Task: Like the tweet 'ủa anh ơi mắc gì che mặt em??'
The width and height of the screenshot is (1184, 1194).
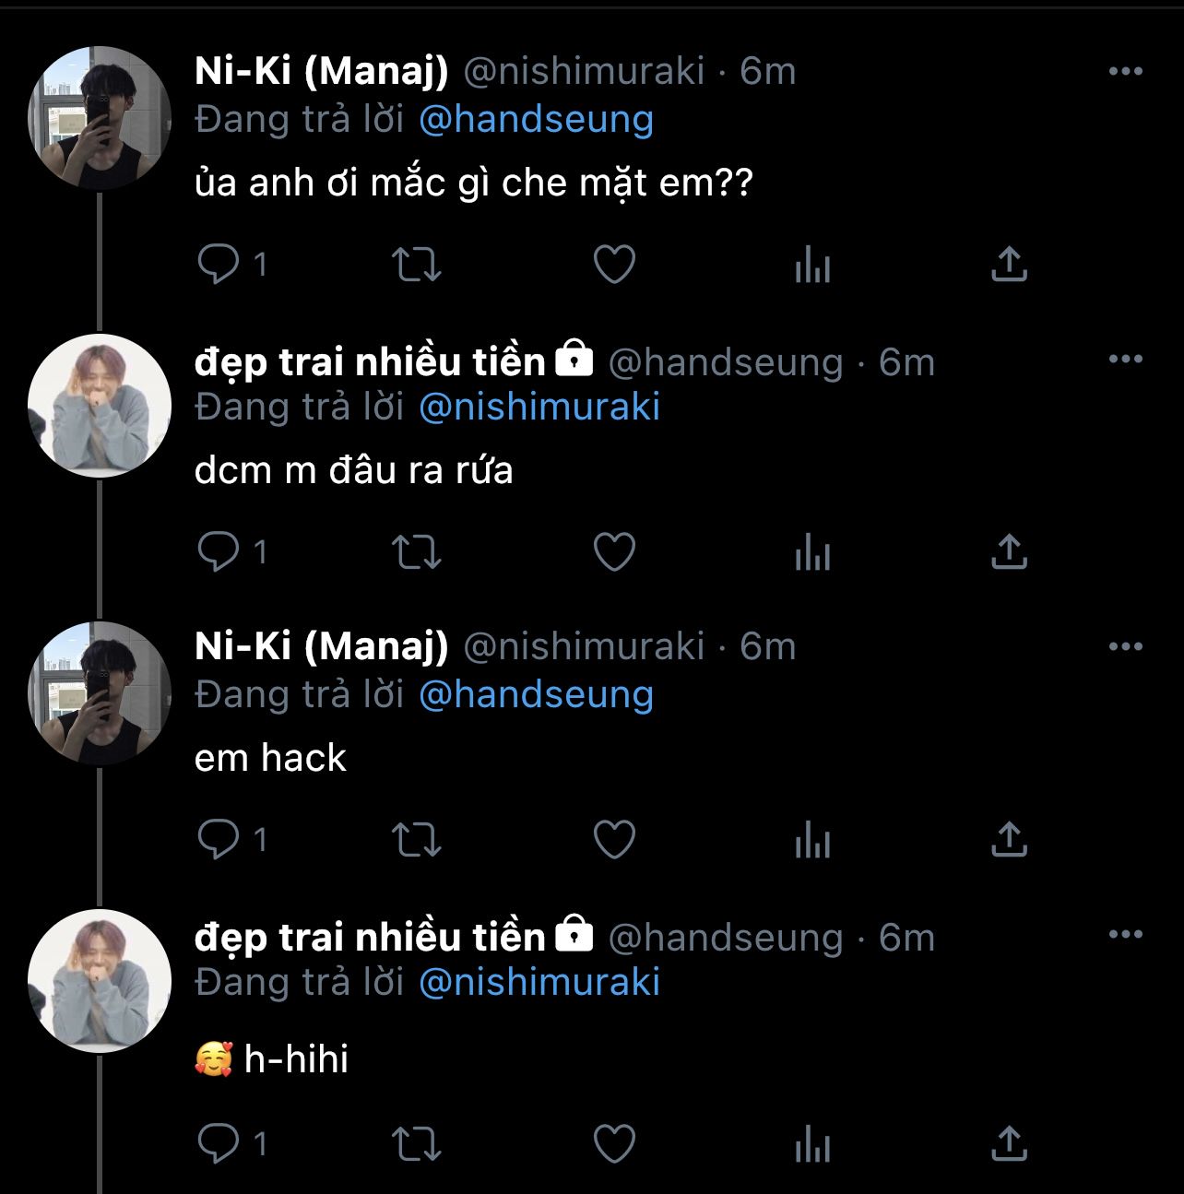Action: [x=614, y=266]
